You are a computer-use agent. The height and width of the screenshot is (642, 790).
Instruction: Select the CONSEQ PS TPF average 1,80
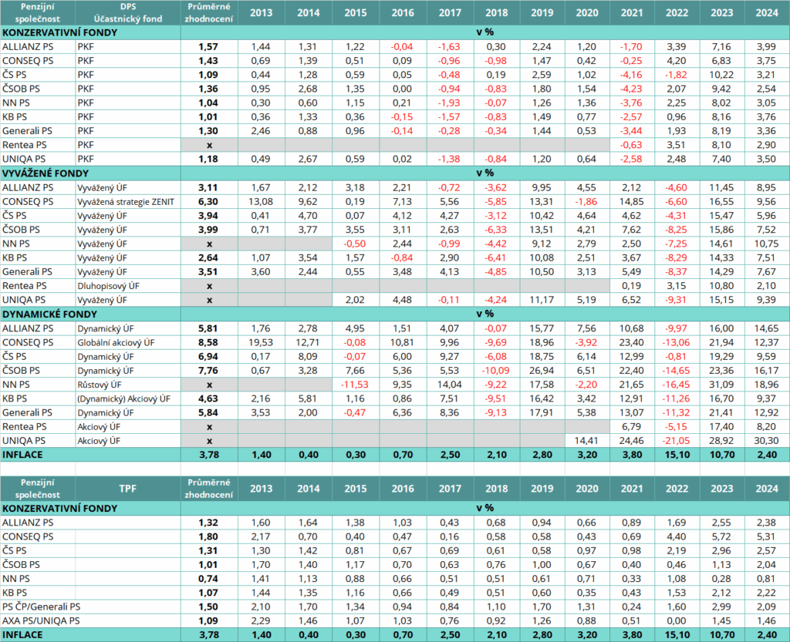click(208, 537)
